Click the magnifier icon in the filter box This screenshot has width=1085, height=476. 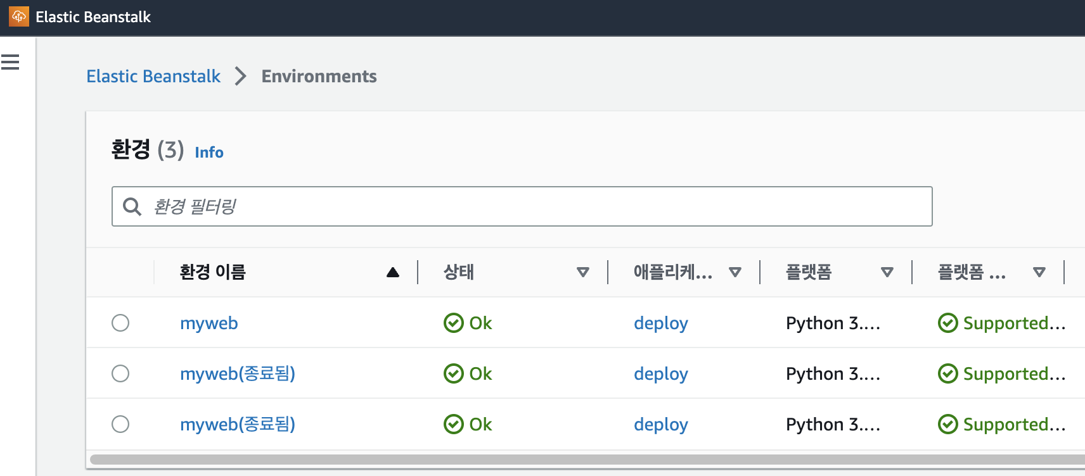132,206
